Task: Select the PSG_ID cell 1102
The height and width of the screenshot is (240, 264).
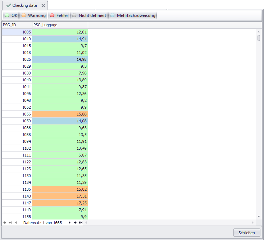Action: pyautogui.click(x=17, y=148)
